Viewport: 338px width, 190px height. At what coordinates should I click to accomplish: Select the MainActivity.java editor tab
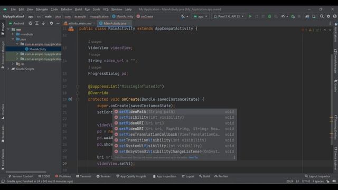(115, 23)
